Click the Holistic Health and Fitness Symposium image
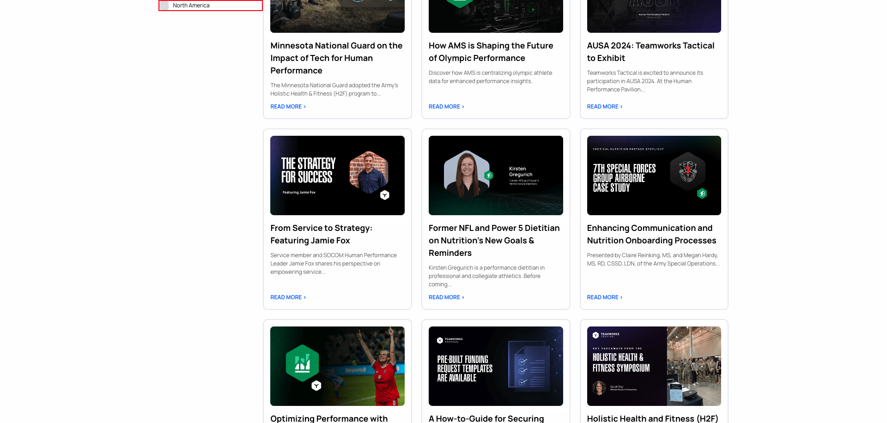 click(654, 366)
